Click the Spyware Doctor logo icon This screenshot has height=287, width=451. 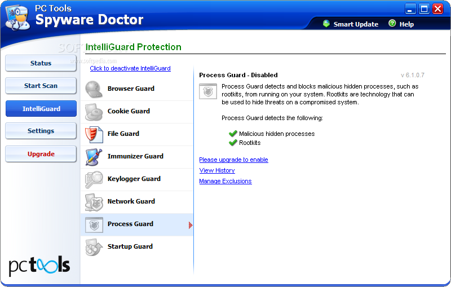point(18,18)
